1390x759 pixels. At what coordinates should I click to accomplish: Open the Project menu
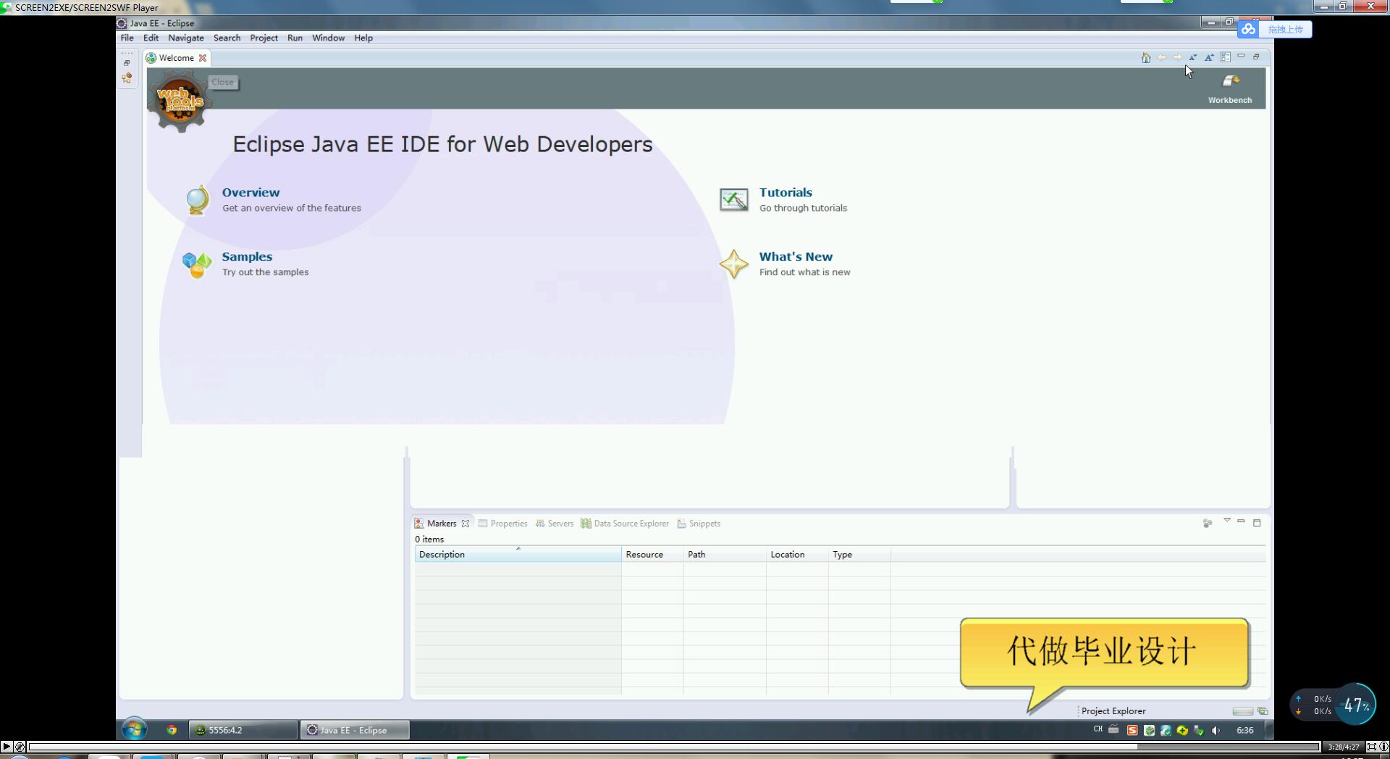coord(264,38)
